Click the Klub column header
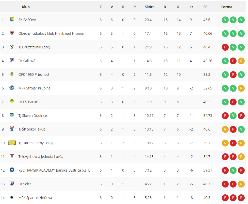This screenshot has width=248, height=204. (26, 7)
